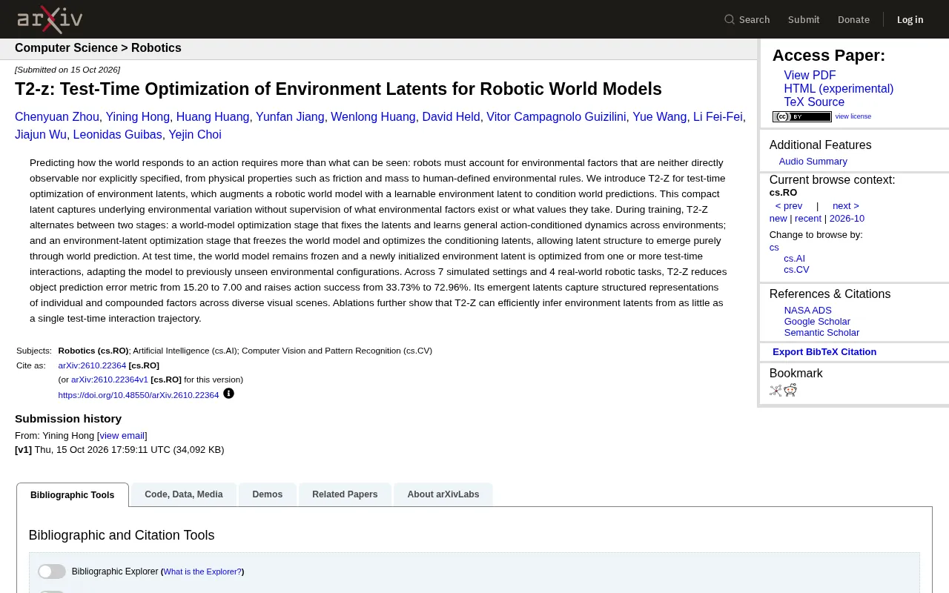
Task: Open 2026-10 listing link
Action: [847, 219]
